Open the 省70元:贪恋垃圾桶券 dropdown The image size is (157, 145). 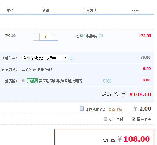click(x=45, y=58)
